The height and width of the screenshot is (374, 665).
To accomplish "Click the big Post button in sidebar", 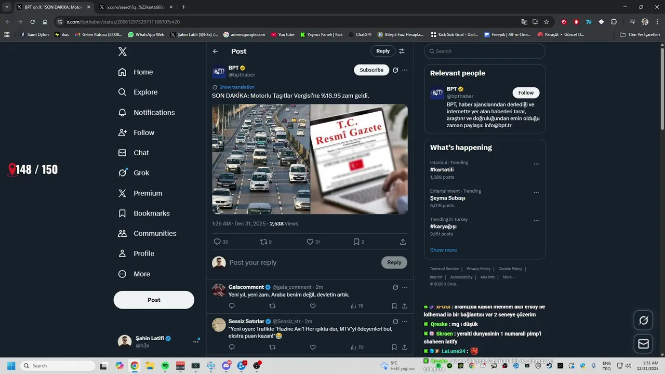I will pyautogui.click(x=154, y=300).
